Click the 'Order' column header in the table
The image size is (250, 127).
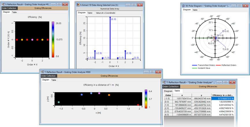pyautogui.click(x=168, y=95)
